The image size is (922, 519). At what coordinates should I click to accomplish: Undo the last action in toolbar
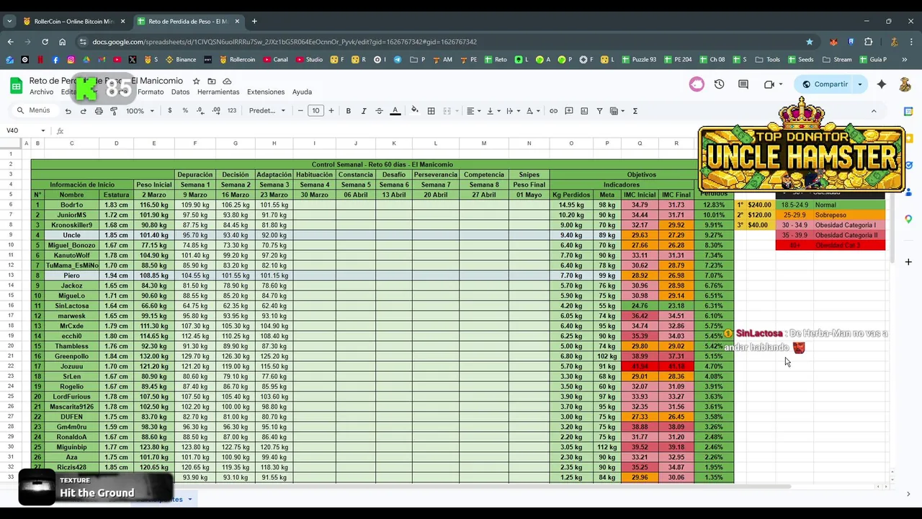pos(68,111)
